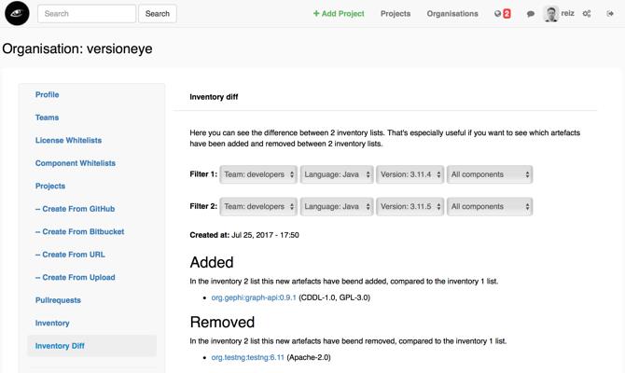The width and height of the screenshot is (625, 373).
Task: Open the notifications globe icon
Action: (499, 14)
